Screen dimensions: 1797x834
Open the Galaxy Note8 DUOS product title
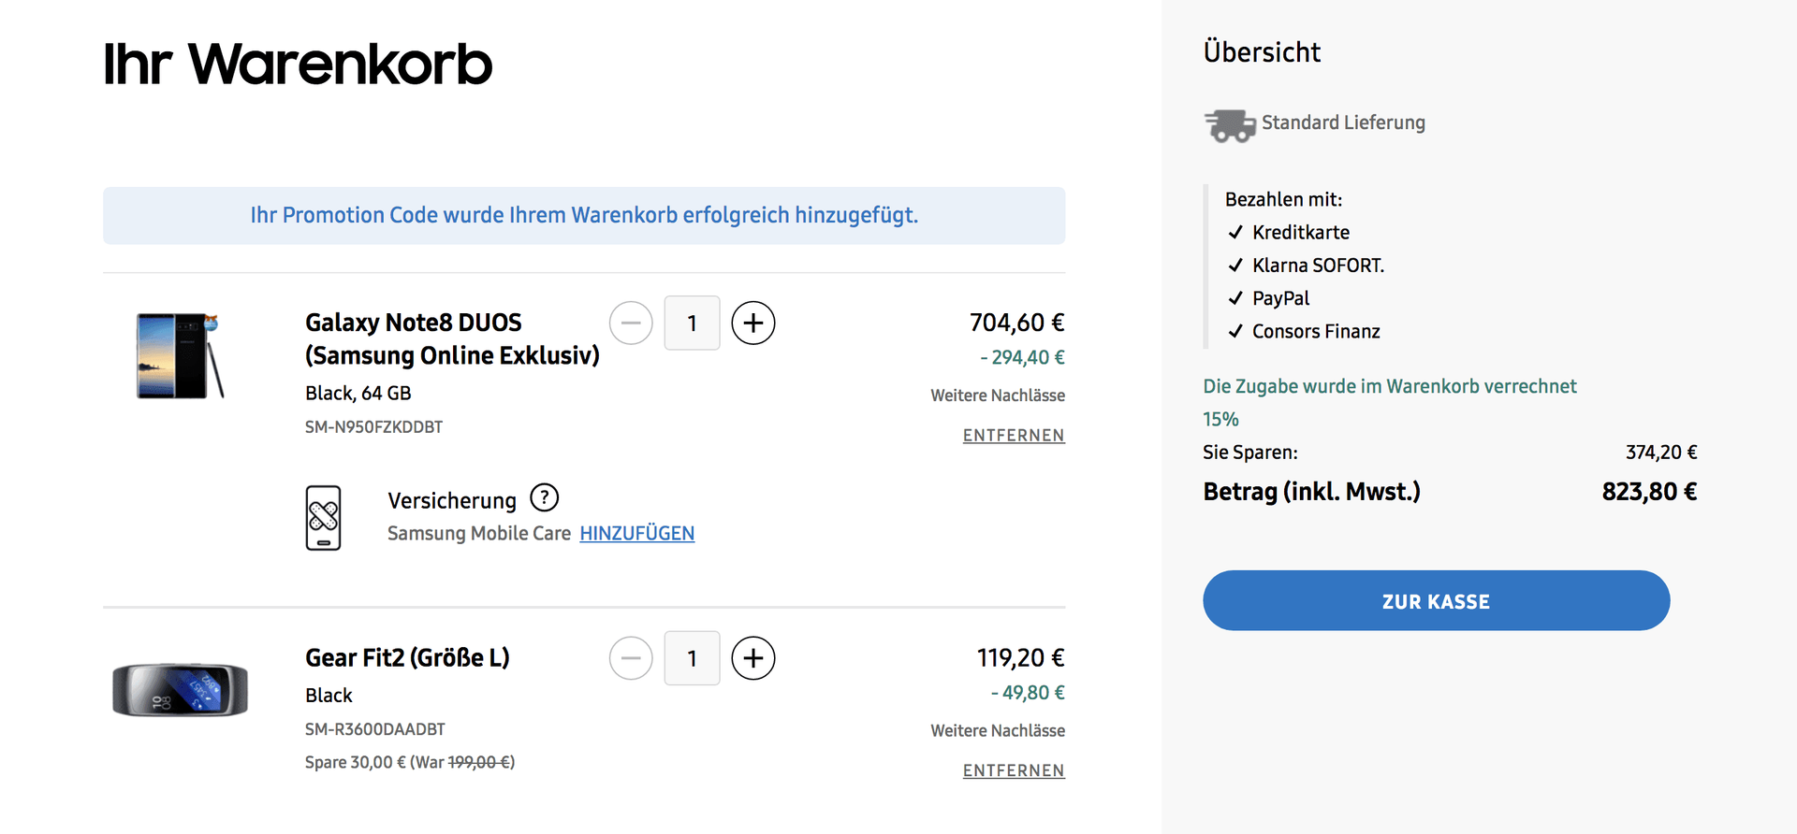(452, 338)
